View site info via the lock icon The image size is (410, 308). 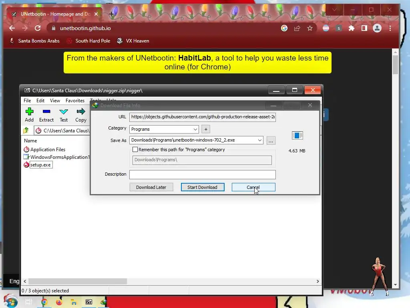(54, 28)
